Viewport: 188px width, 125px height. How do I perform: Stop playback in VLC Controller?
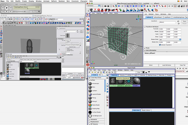coord(6,12)
